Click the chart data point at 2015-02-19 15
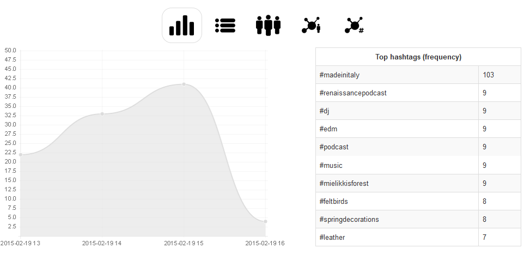 184,84
